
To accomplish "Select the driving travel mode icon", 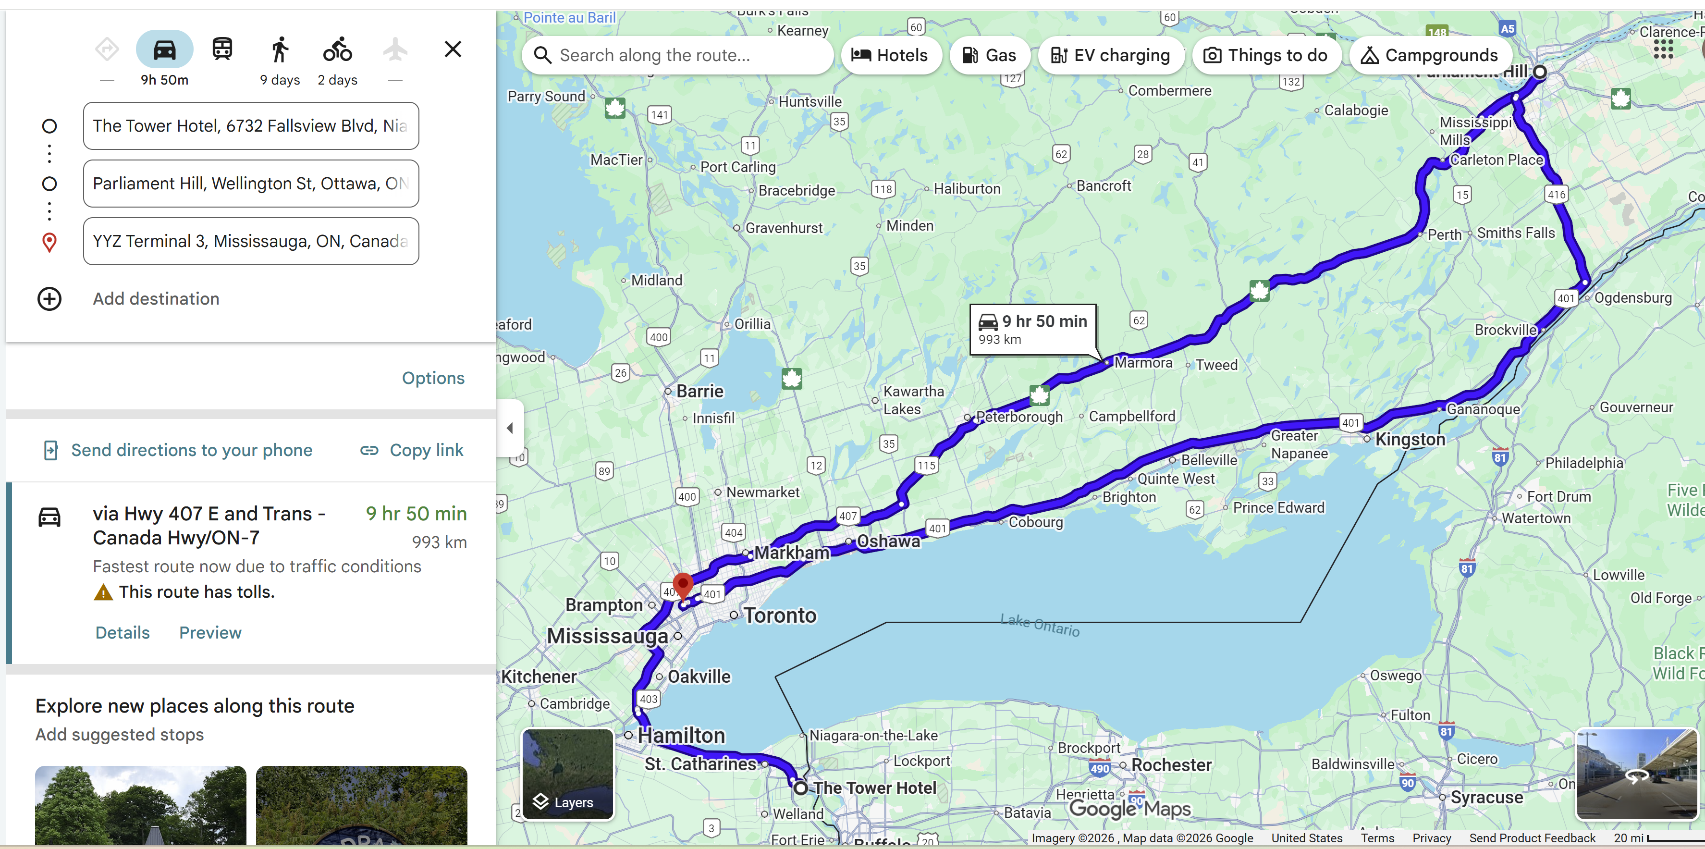I will coord(164,49).
